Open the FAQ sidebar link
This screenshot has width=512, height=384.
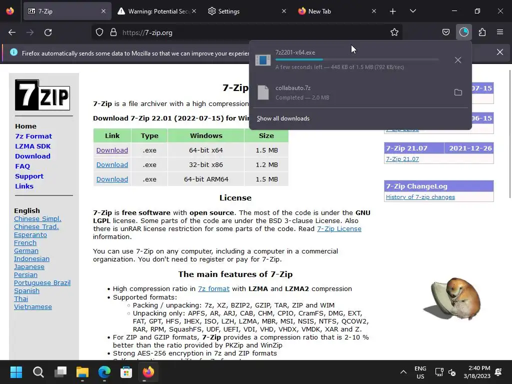(22, 166)
